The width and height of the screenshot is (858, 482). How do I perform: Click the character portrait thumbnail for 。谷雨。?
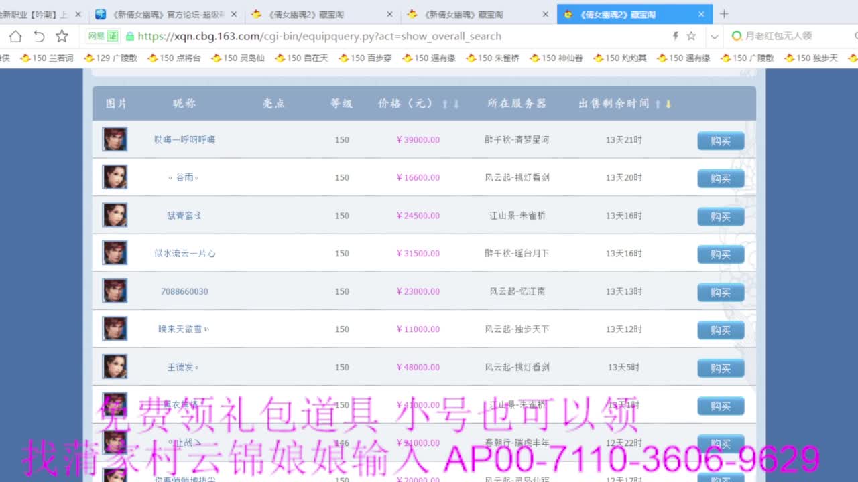point(115,177)
